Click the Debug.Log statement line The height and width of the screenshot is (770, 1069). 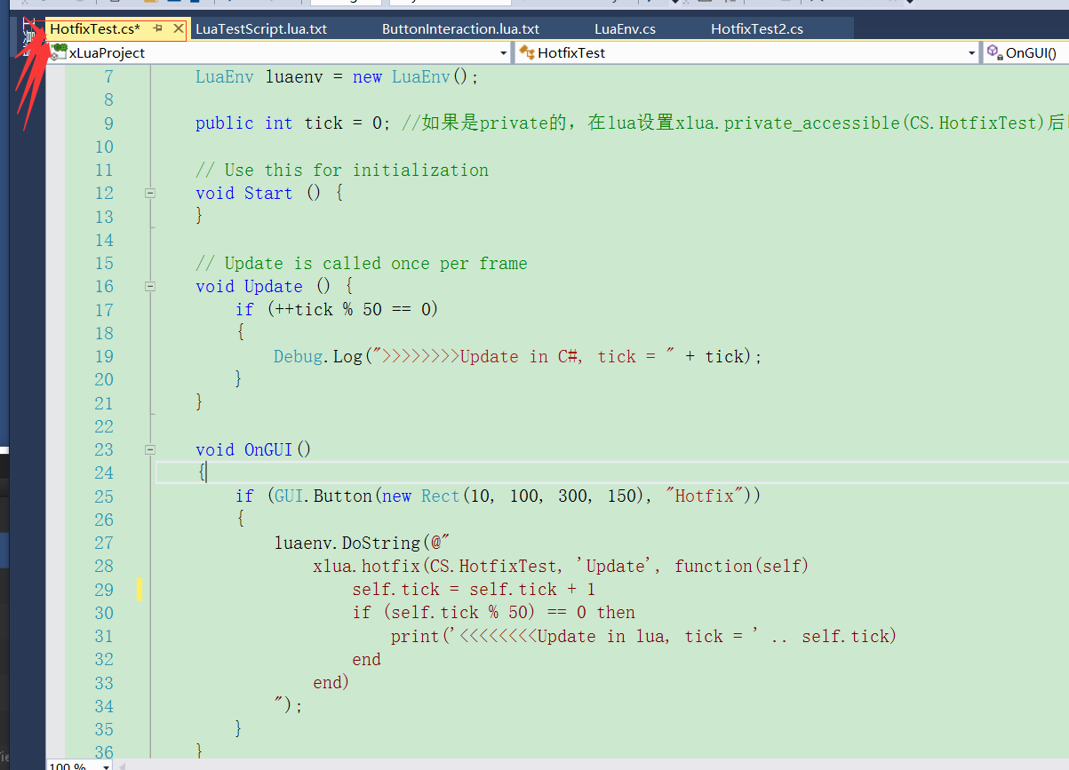[518, 356]
